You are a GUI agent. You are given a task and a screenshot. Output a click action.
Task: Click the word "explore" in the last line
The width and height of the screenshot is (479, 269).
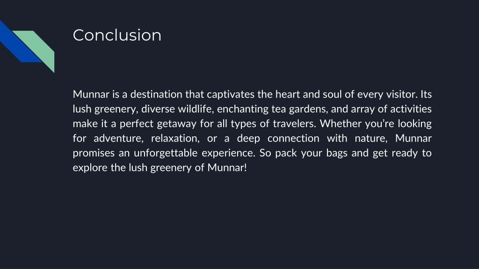click(90, 168)
